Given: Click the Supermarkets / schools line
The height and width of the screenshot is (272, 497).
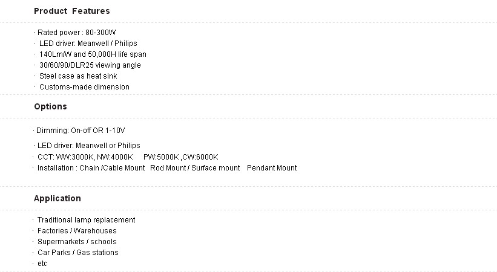Looking at the screenshot, I should click(x=77, y=242).
